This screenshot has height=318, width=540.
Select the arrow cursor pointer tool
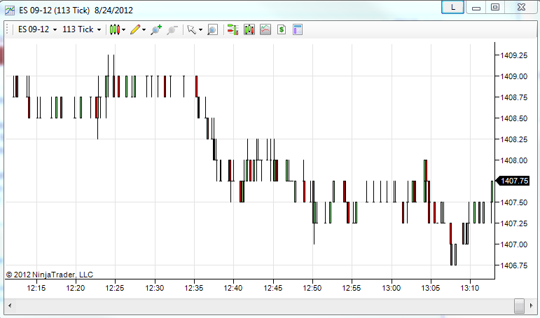click(191, 29)
